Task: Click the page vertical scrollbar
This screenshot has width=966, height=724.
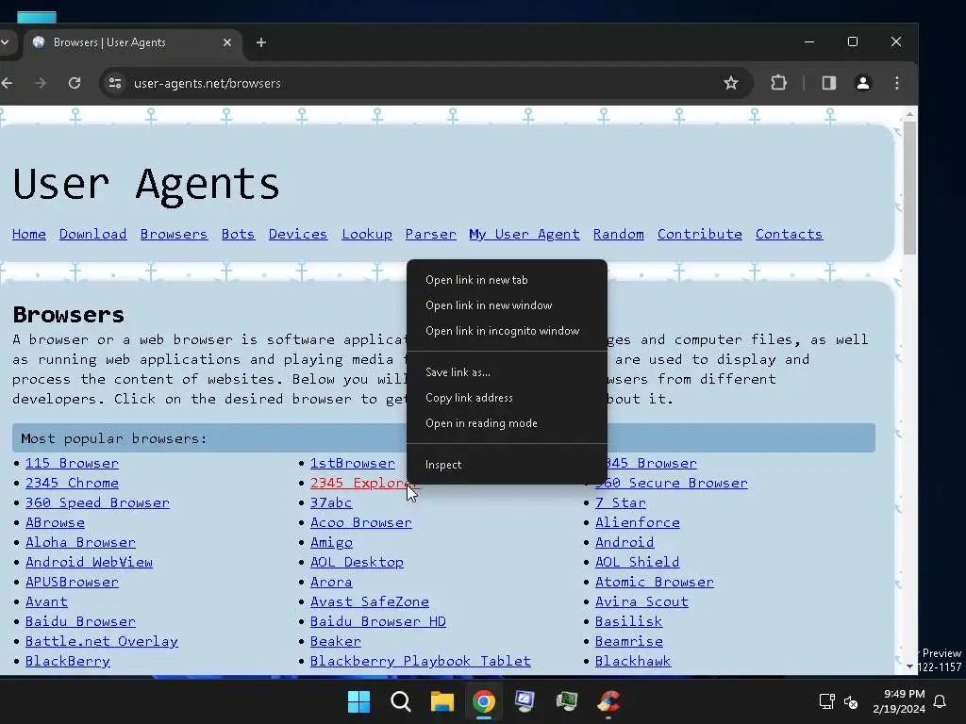Action: [910, 188]
